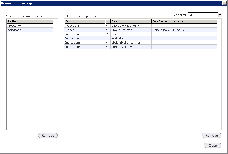This screenshot has width=228, height=154.
Task: Click Indications section cell in the 'due to' row
Action: (85, 34)
